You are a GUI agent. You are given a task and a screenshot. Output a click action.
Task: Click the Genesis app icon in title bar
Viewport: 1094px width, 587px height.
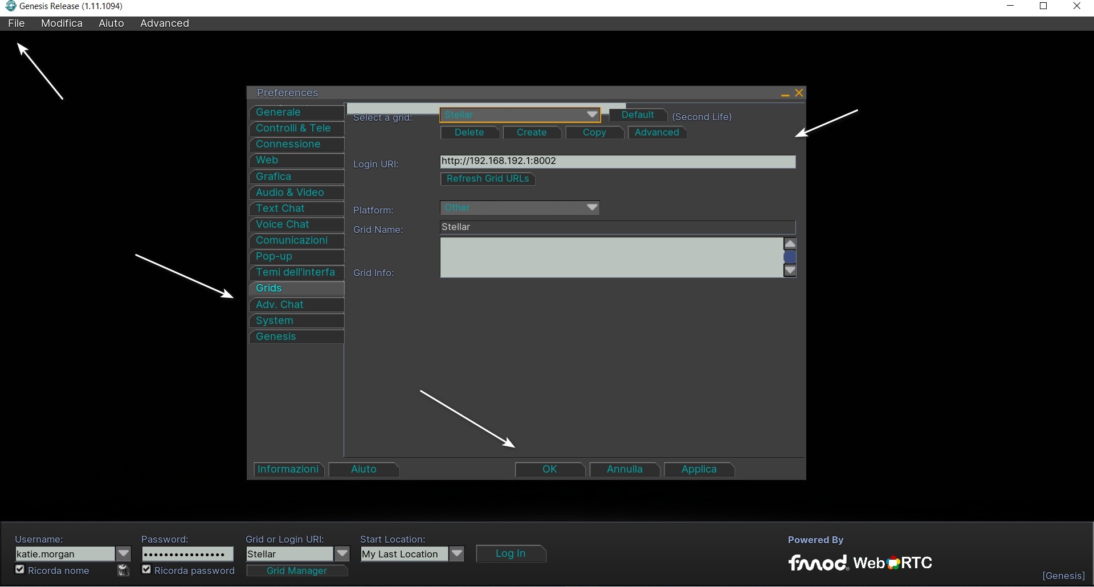coord(10,6)
